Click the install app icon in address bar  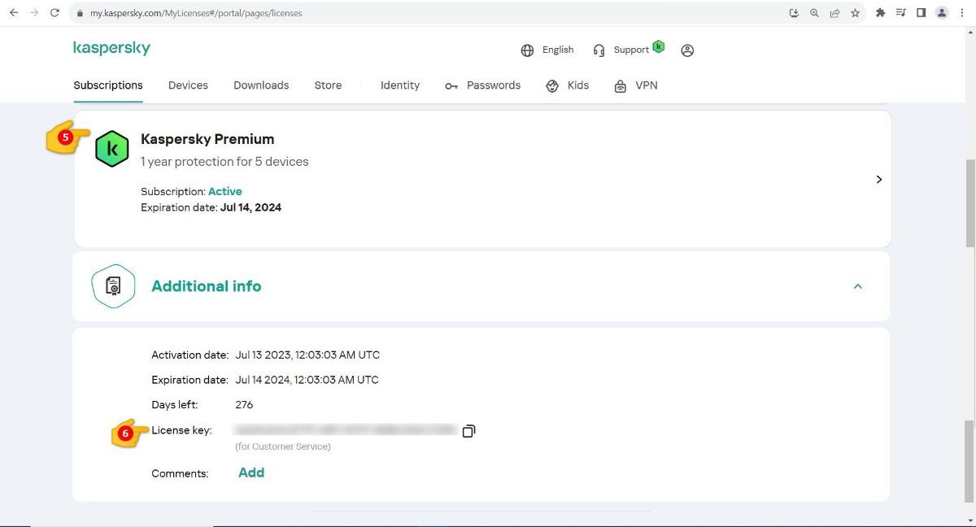click(795, 13)
